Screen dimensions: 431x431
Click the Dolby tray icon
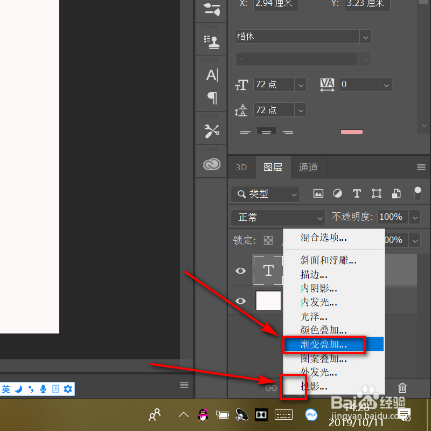[x=261, y=415]
